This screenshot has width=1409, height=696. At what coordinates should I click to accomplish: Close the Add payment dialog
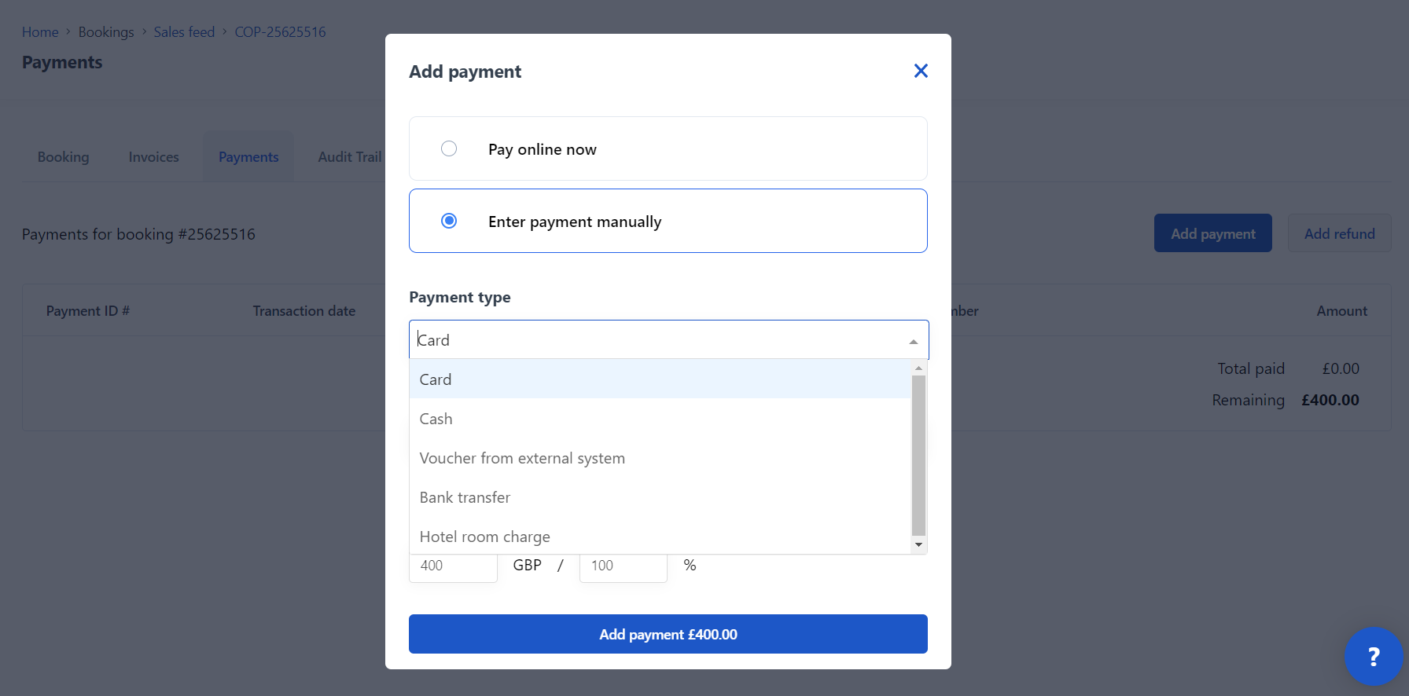921,71
